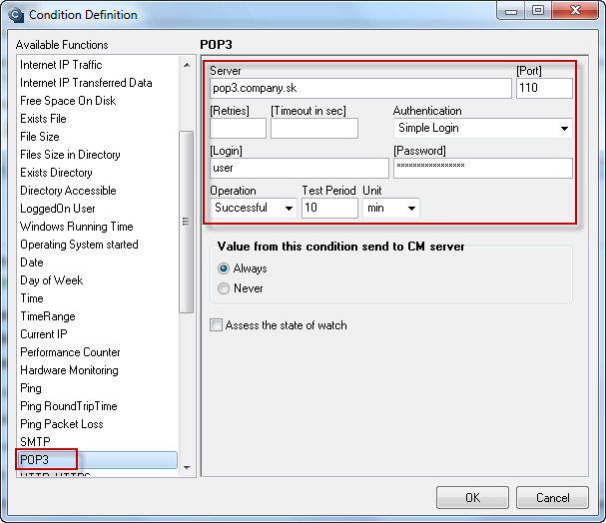Click the Condition Definition app icon in title bar
The image size is (606, 523).
pos(15,15)
